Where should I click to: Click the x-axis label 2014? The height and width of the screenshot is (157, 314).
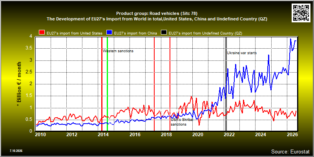click(103, 134)
